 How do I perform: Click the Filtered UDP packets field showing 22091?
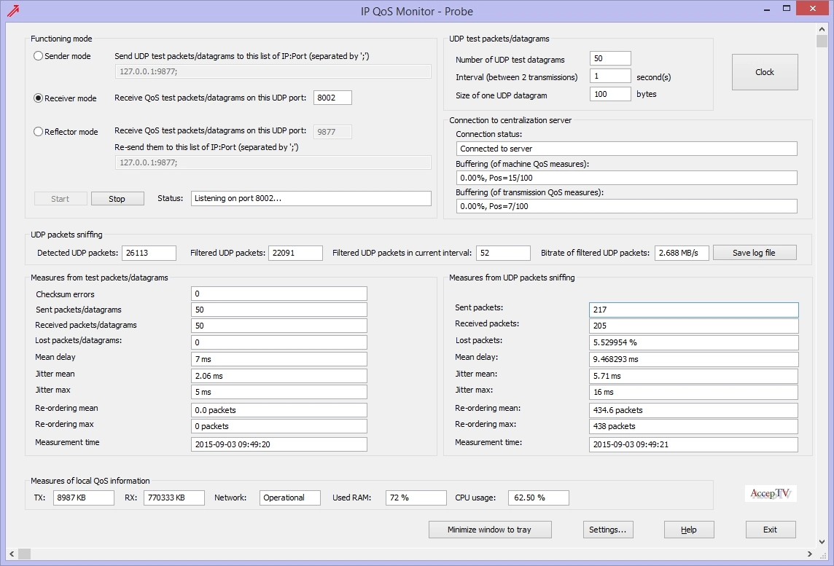coord(295,253)
